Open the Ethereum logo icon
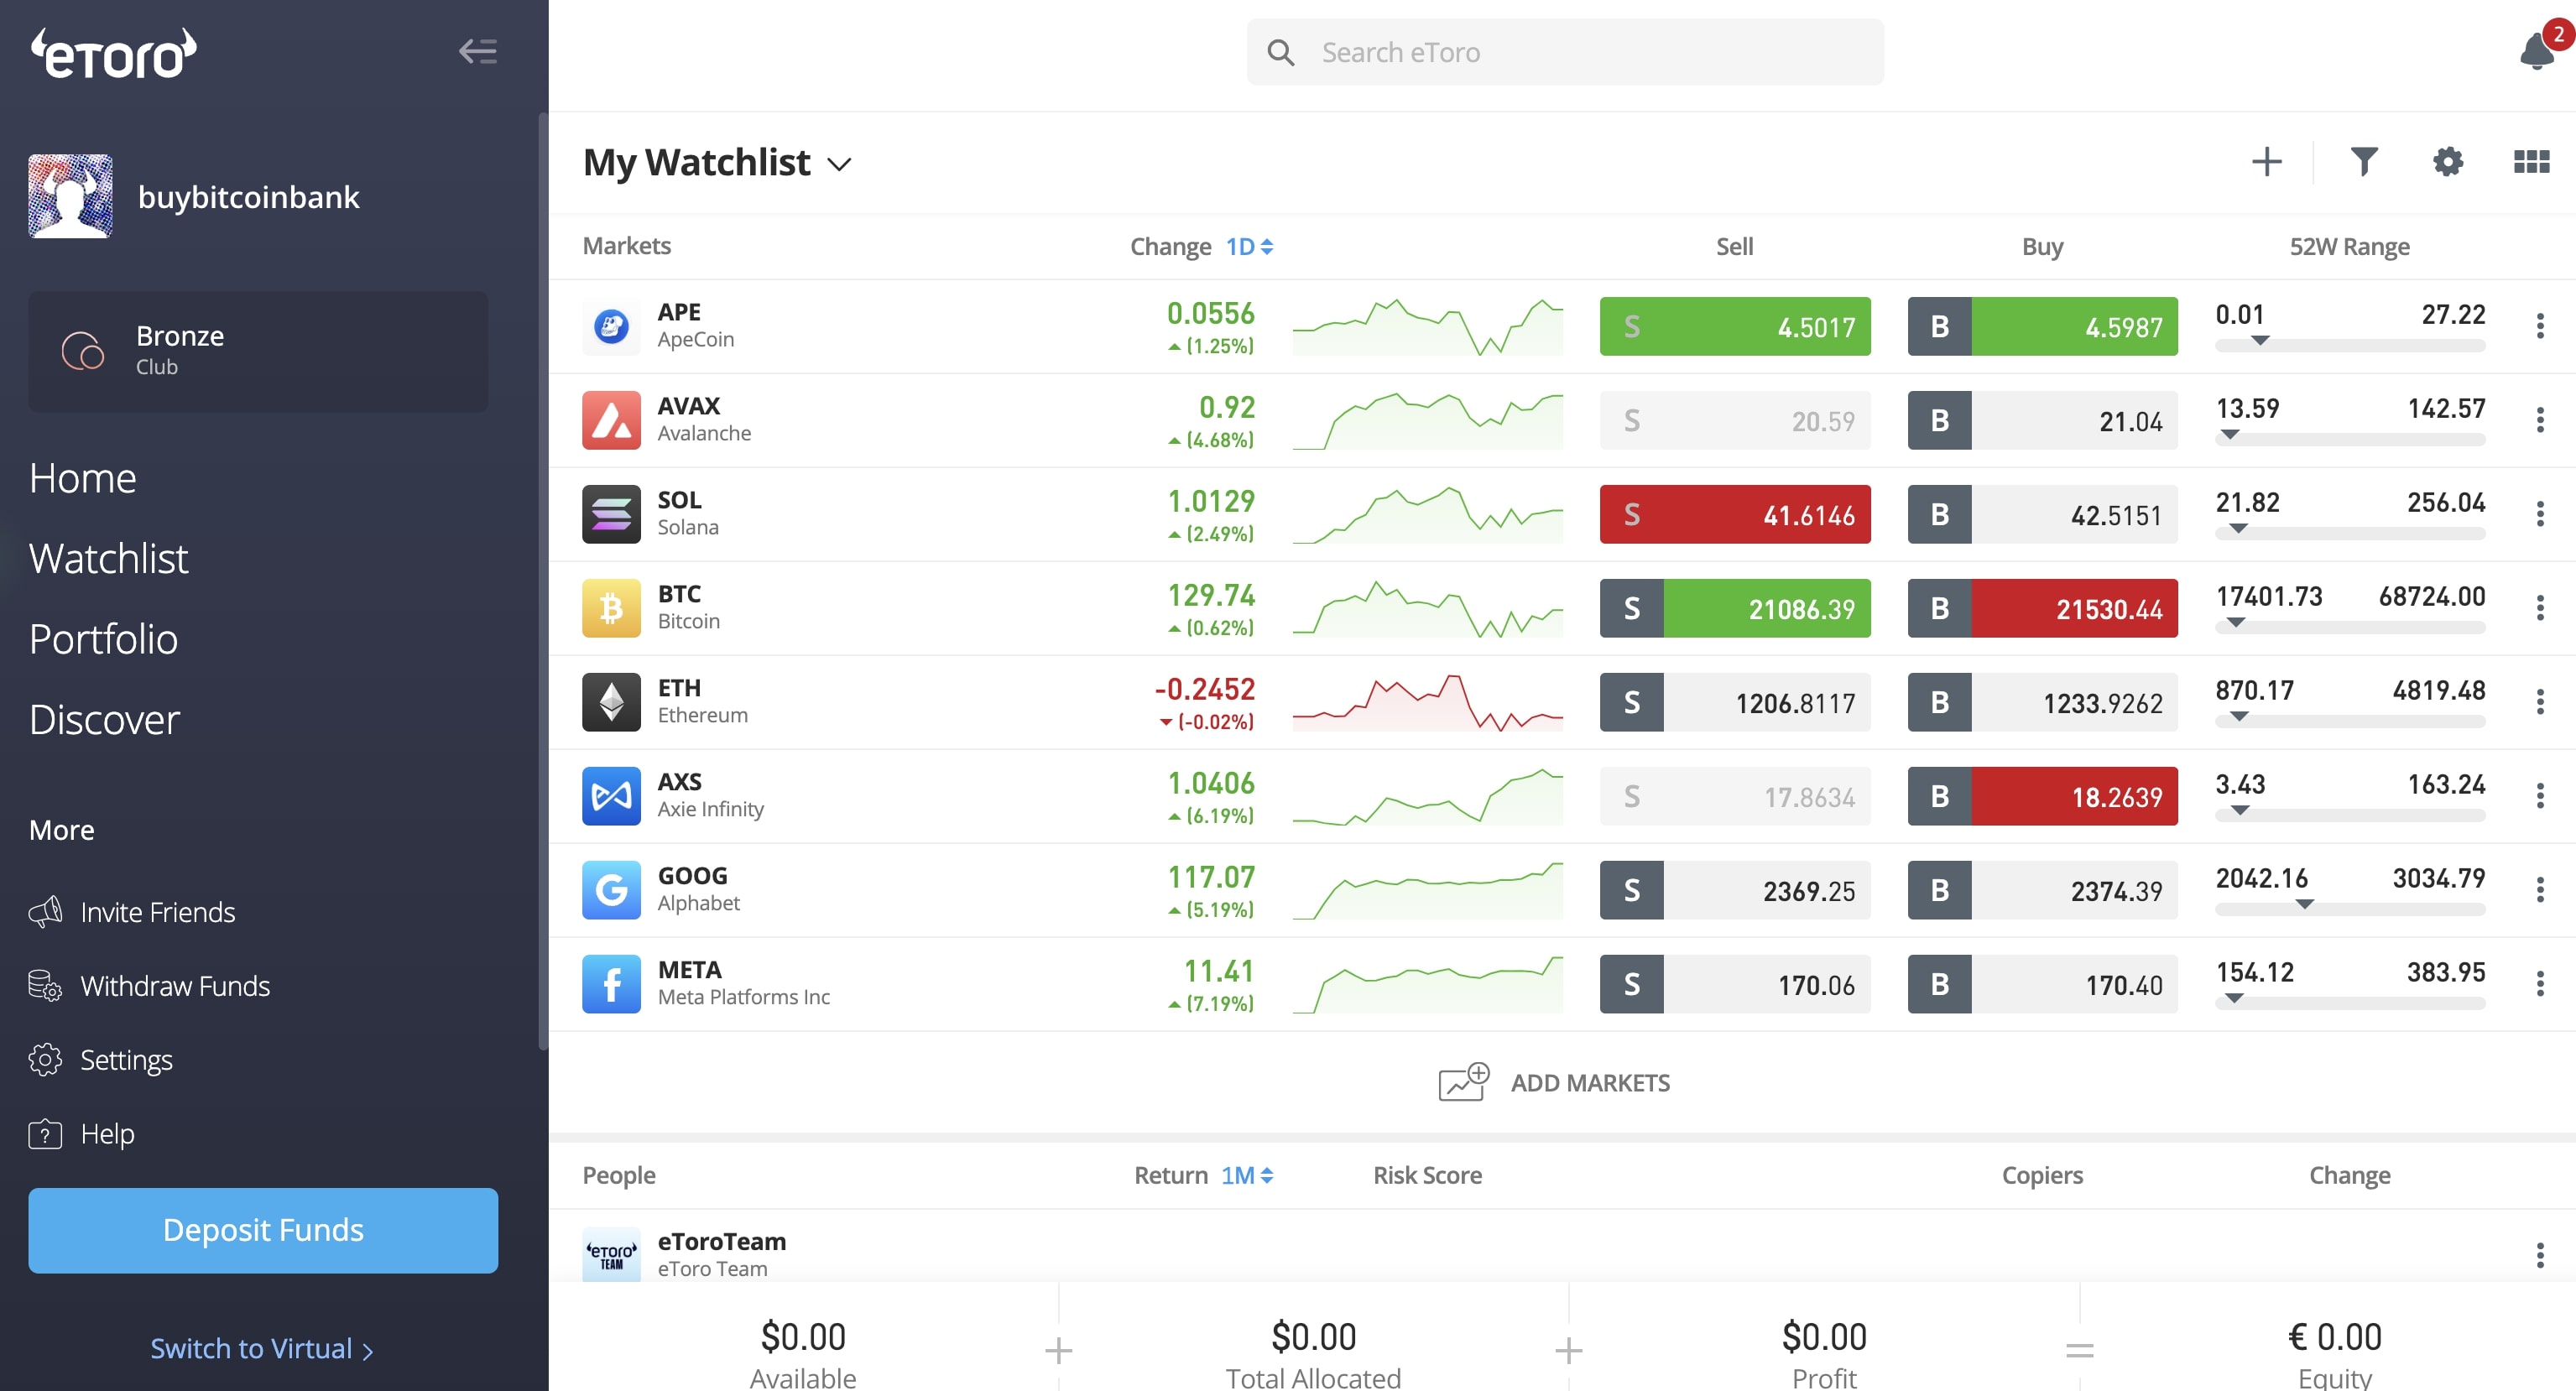The image size is (2576, 1391). point(611,702)
